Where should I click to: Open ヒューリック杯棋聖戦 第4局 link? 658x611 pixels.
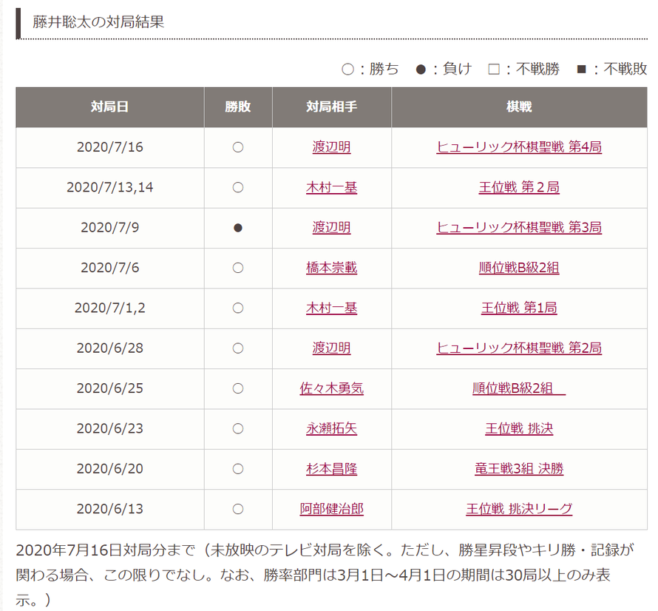(519, 147)
